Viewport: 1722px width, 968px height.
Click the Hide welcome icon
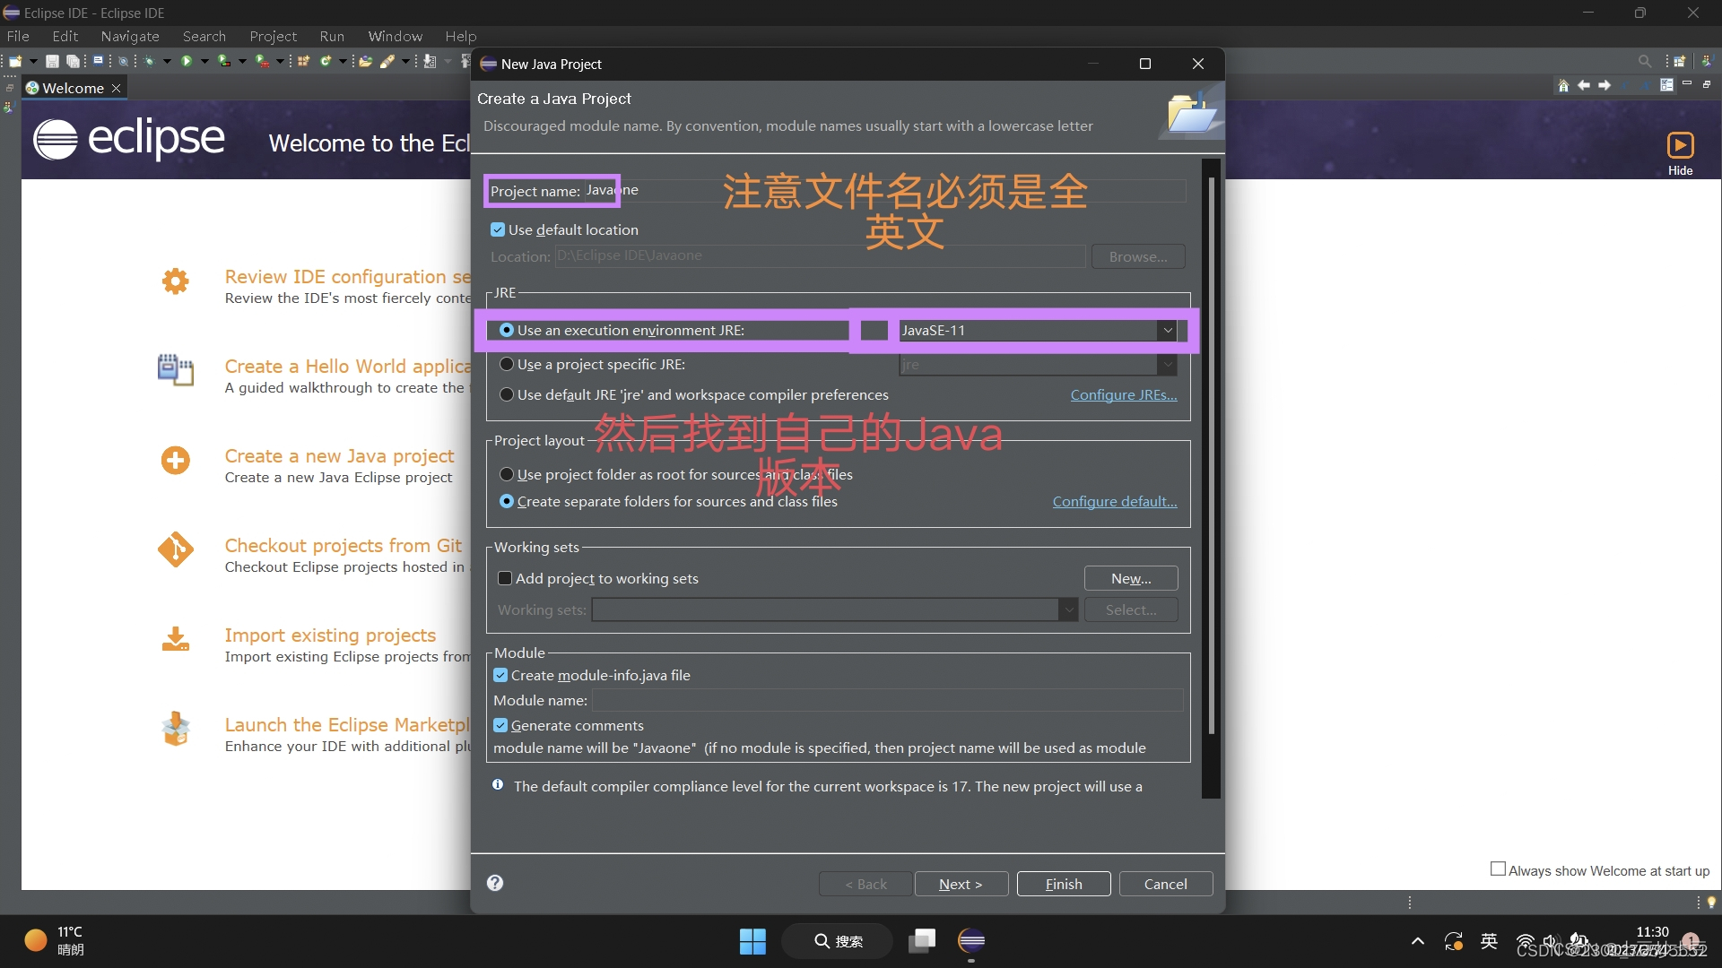(x=1680, y=146)
